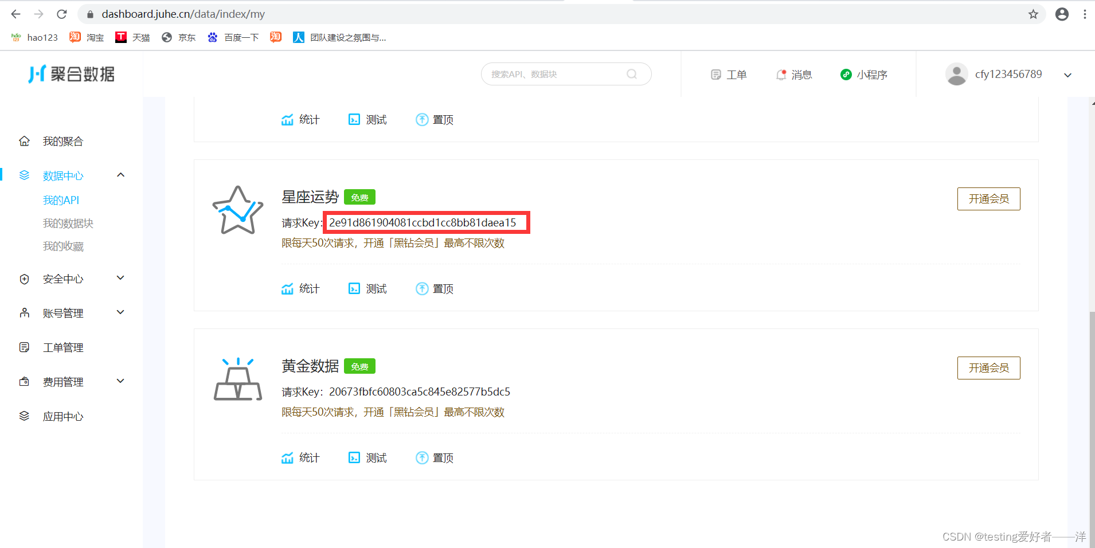Click the 工单 work order icon
The image size is (1095, 548).
pos(715,74)
